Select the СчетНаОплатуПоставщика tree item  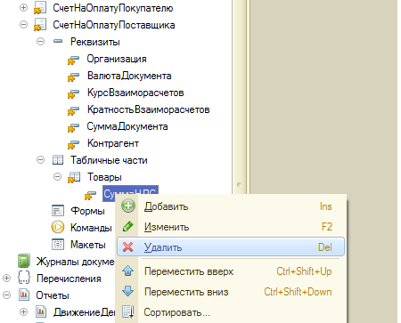[x=114, y=25]
